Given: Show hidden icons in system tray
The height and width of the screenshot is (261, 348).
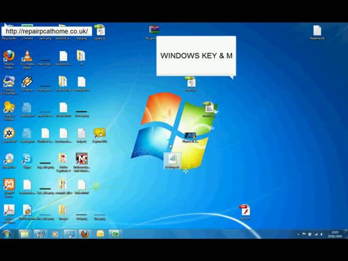Looking at the screenshot, I should pos(298,234).
